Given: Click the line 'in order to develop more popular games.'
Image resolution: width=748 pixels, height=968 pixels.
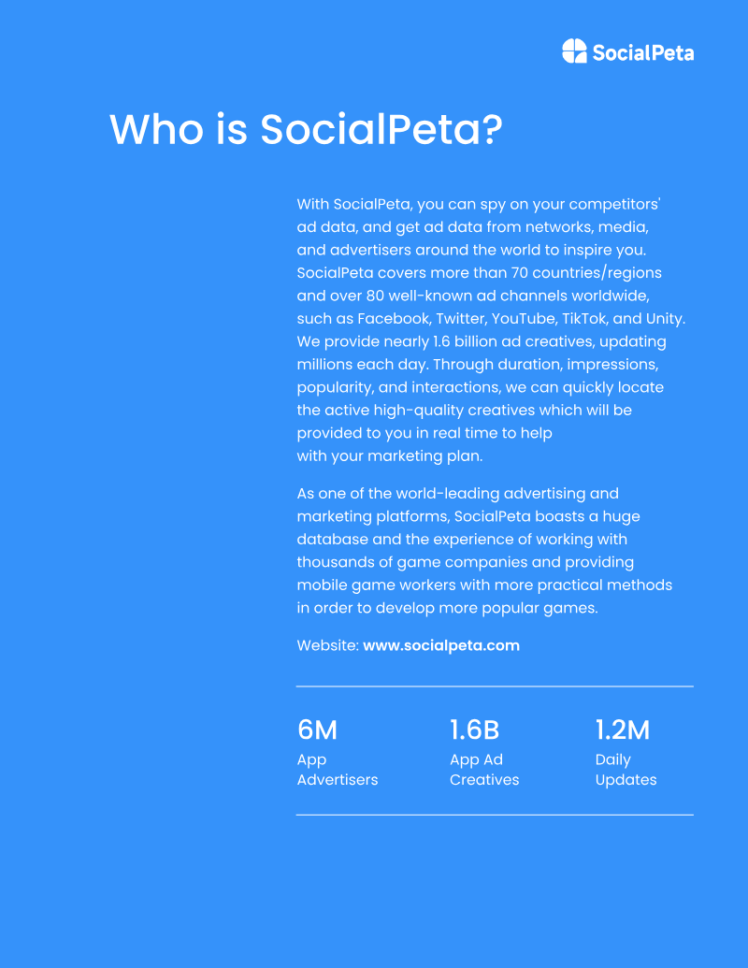Looking at the screenshot, I should pyautogui.click(x=448, y=608).
